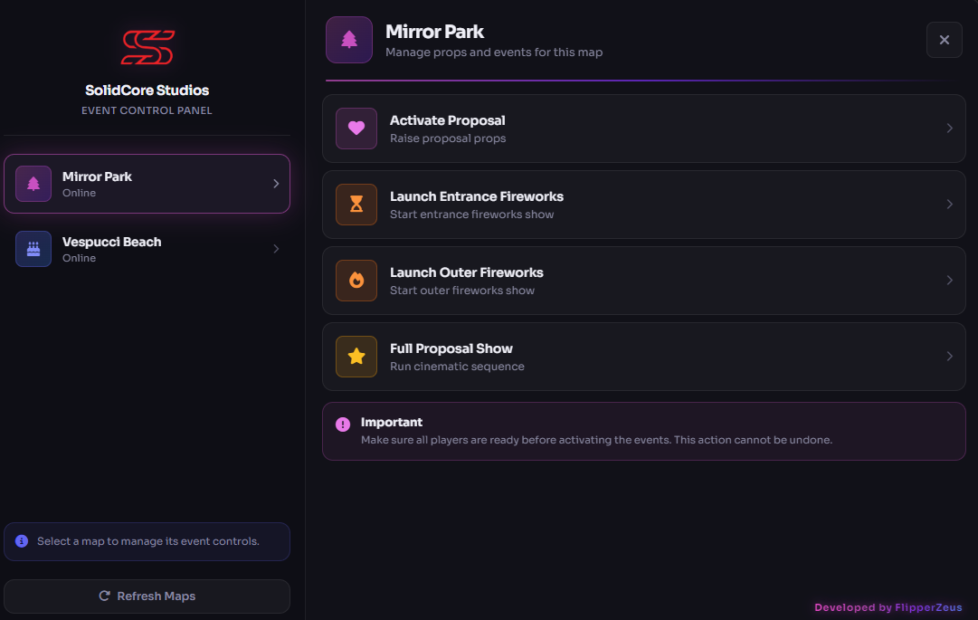This screenshot has height=620, width=978.
Task: Close the Mirror Park panel with the X
Action: [x=945, y=40]
